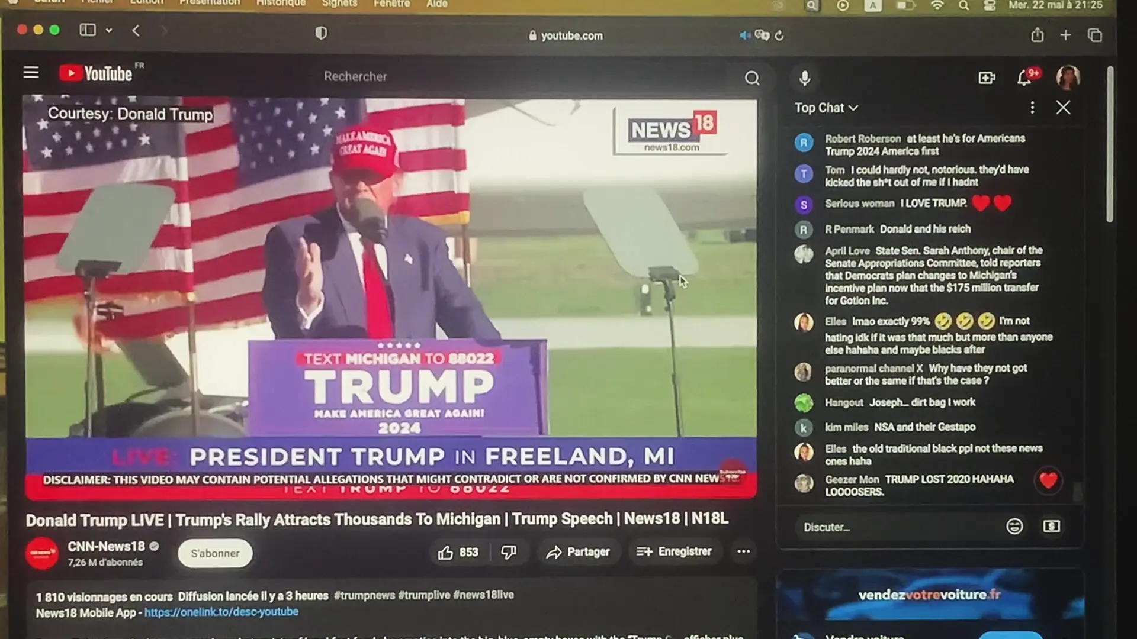Open the Create video icon
The width and height of the screenshot is (1137, 639).
click(x=987, y=78)
